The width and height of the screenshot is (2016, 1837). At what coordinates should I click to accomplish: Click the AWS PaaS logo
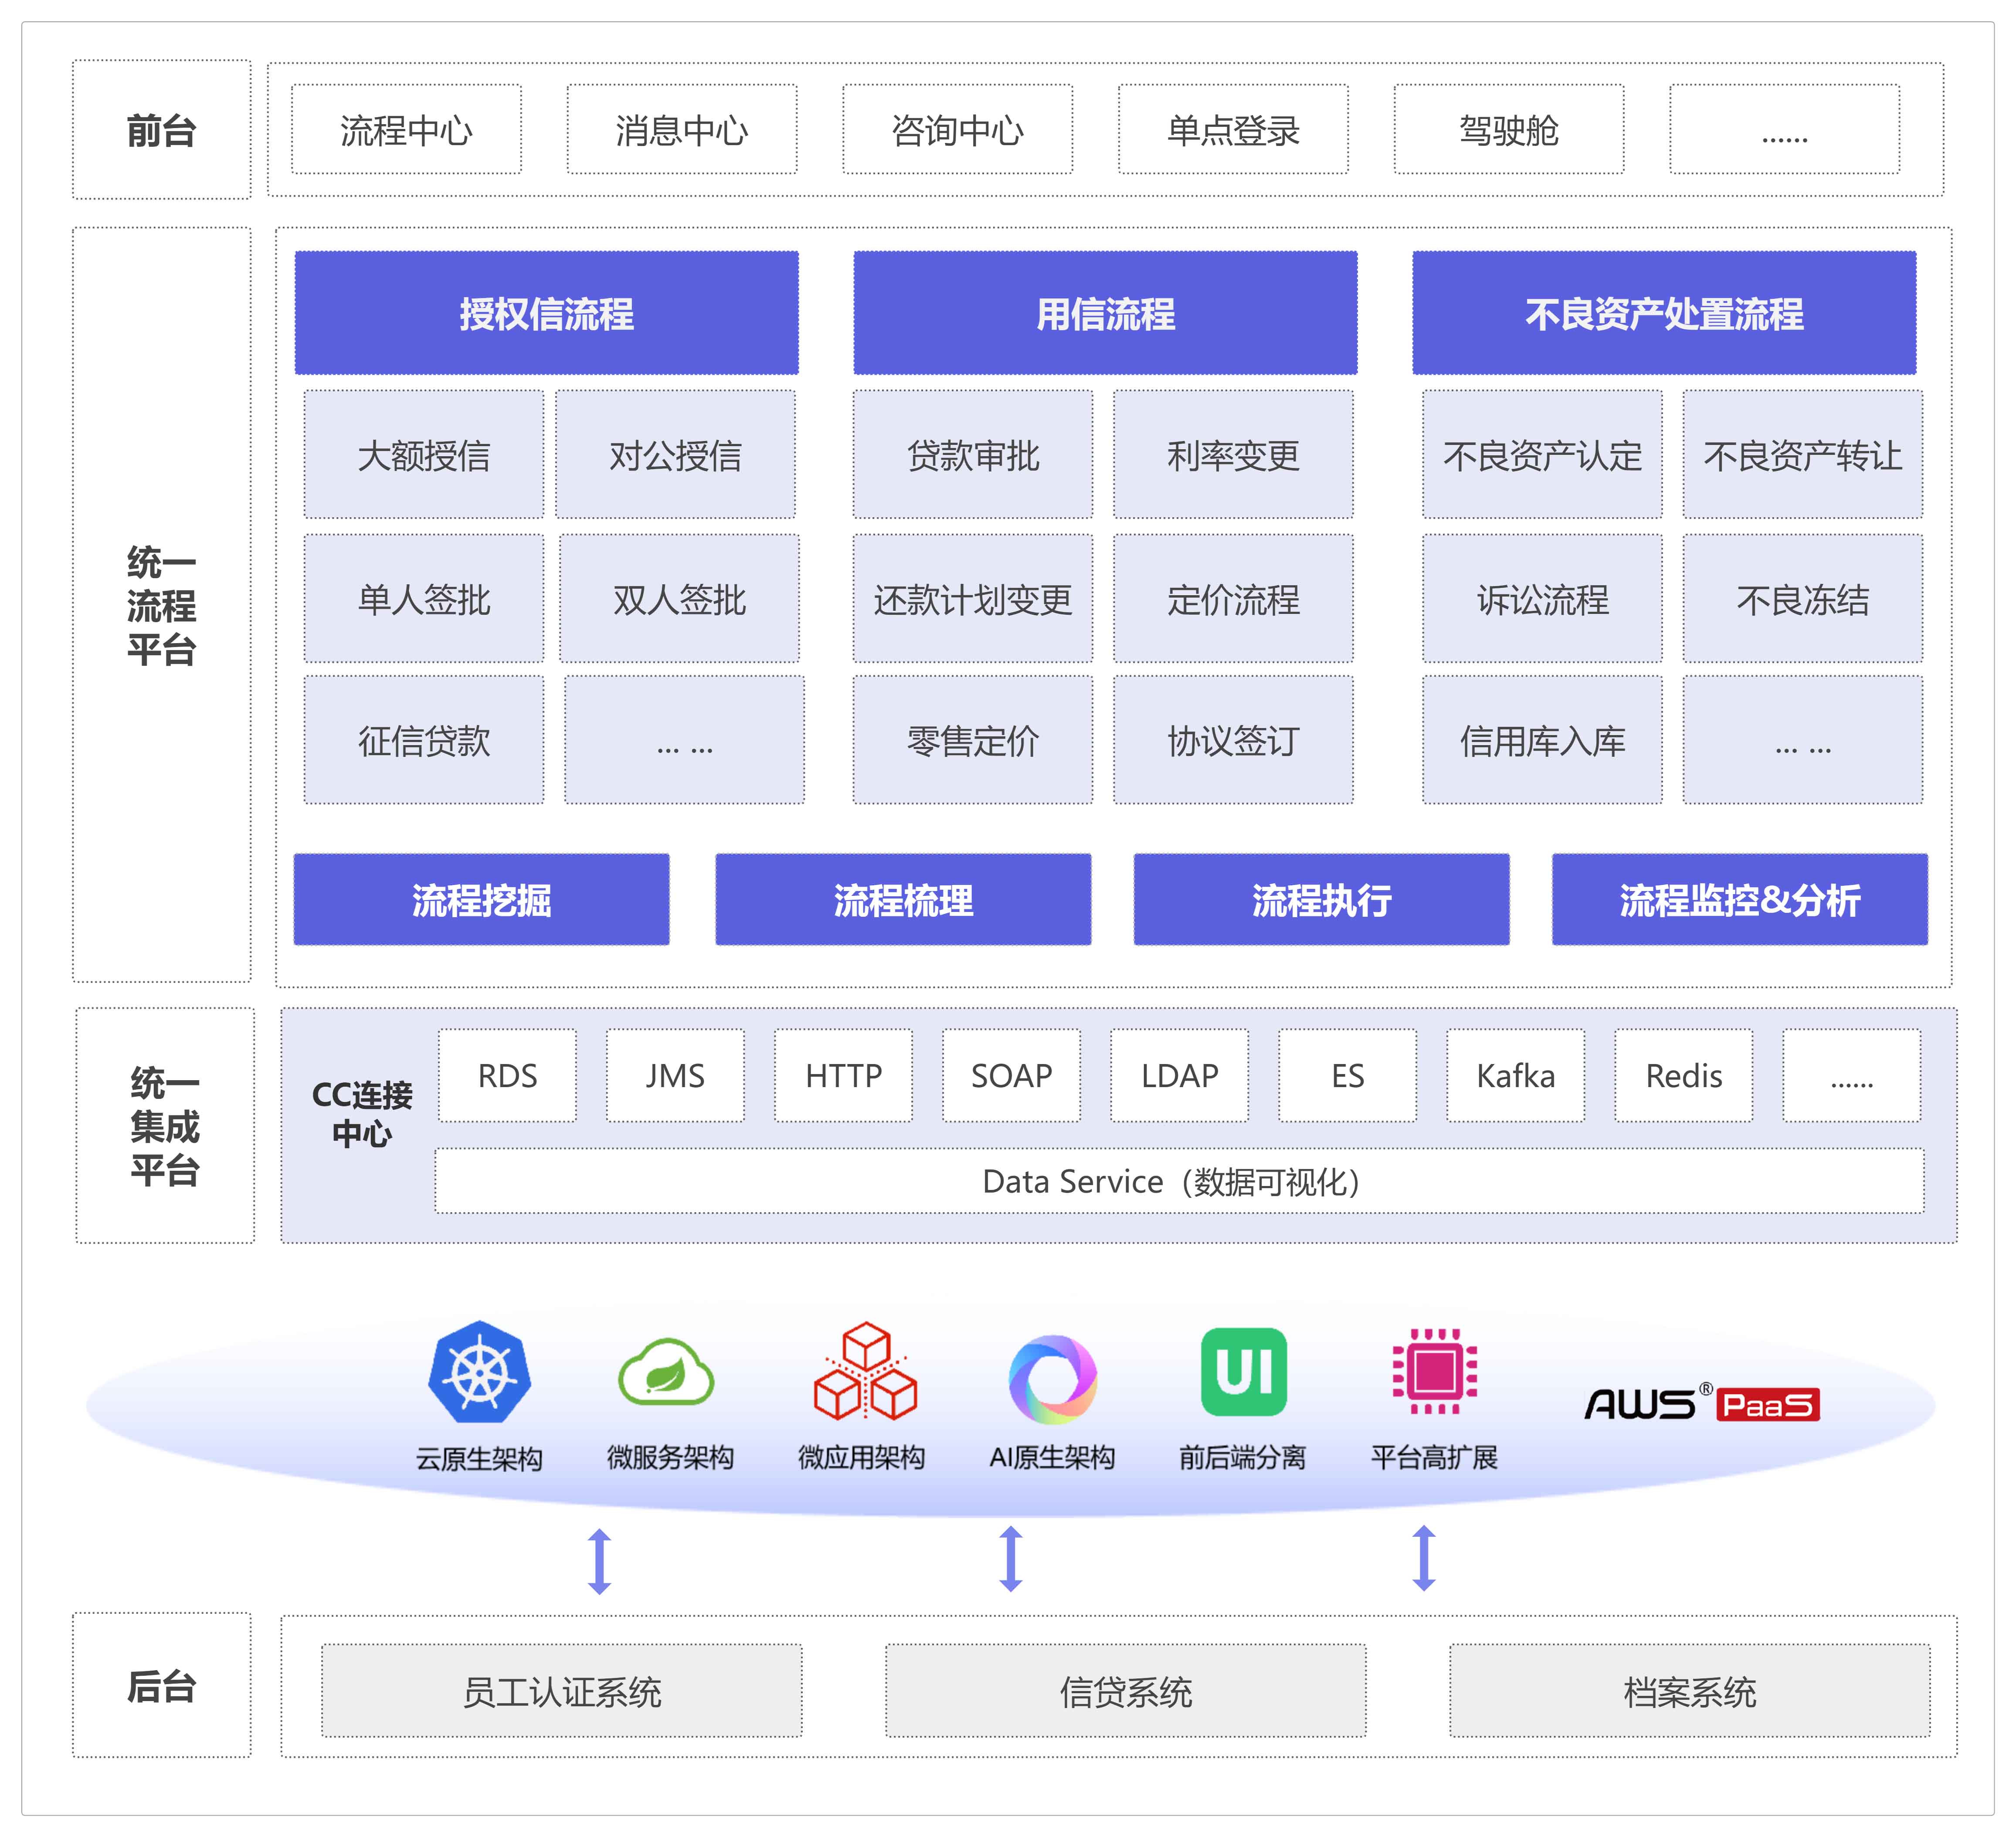[1701, 1404]
